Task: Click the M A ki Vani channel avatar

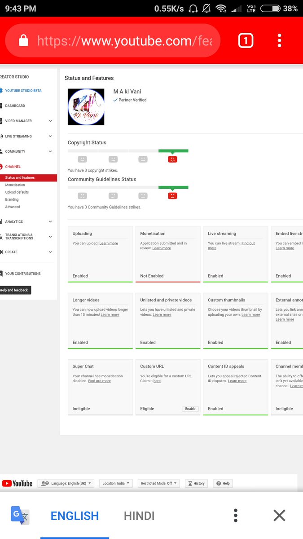Action: [x=86, y=107]
